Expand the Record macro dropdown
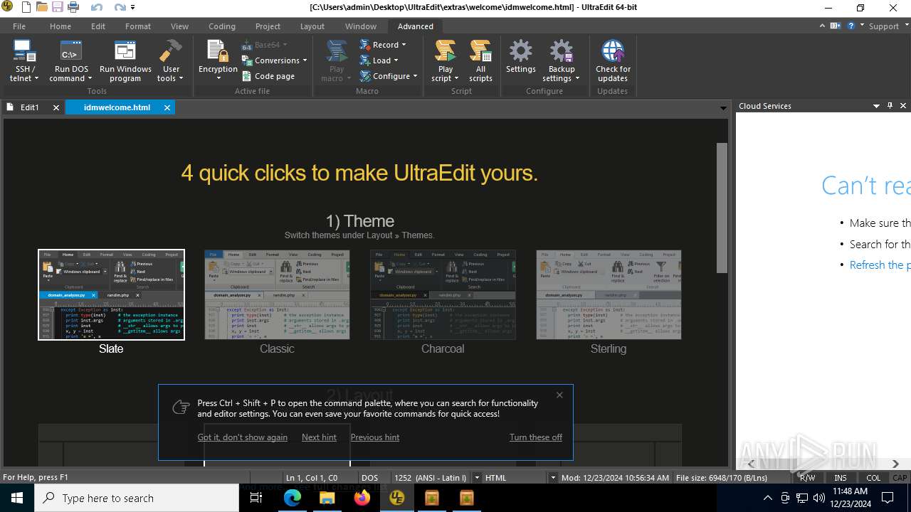 (x=404, y=45)
